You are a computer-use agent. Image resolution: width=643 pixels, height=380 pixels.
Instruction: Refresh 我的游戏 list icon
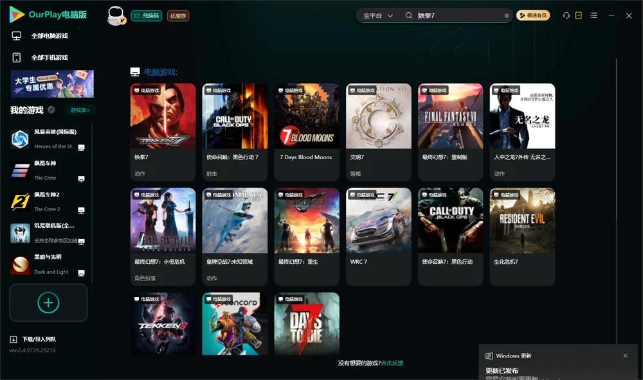tap(51, 110)
